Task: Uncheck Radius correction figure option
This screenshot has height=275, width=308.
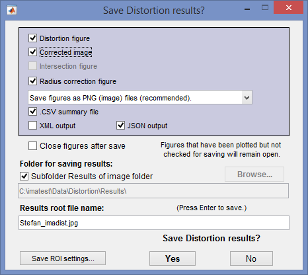Action: pos(32,81)
